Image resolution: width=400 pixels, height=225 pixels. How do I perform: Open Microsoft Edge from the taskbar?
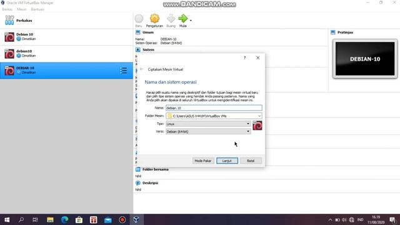click(64, 219)
